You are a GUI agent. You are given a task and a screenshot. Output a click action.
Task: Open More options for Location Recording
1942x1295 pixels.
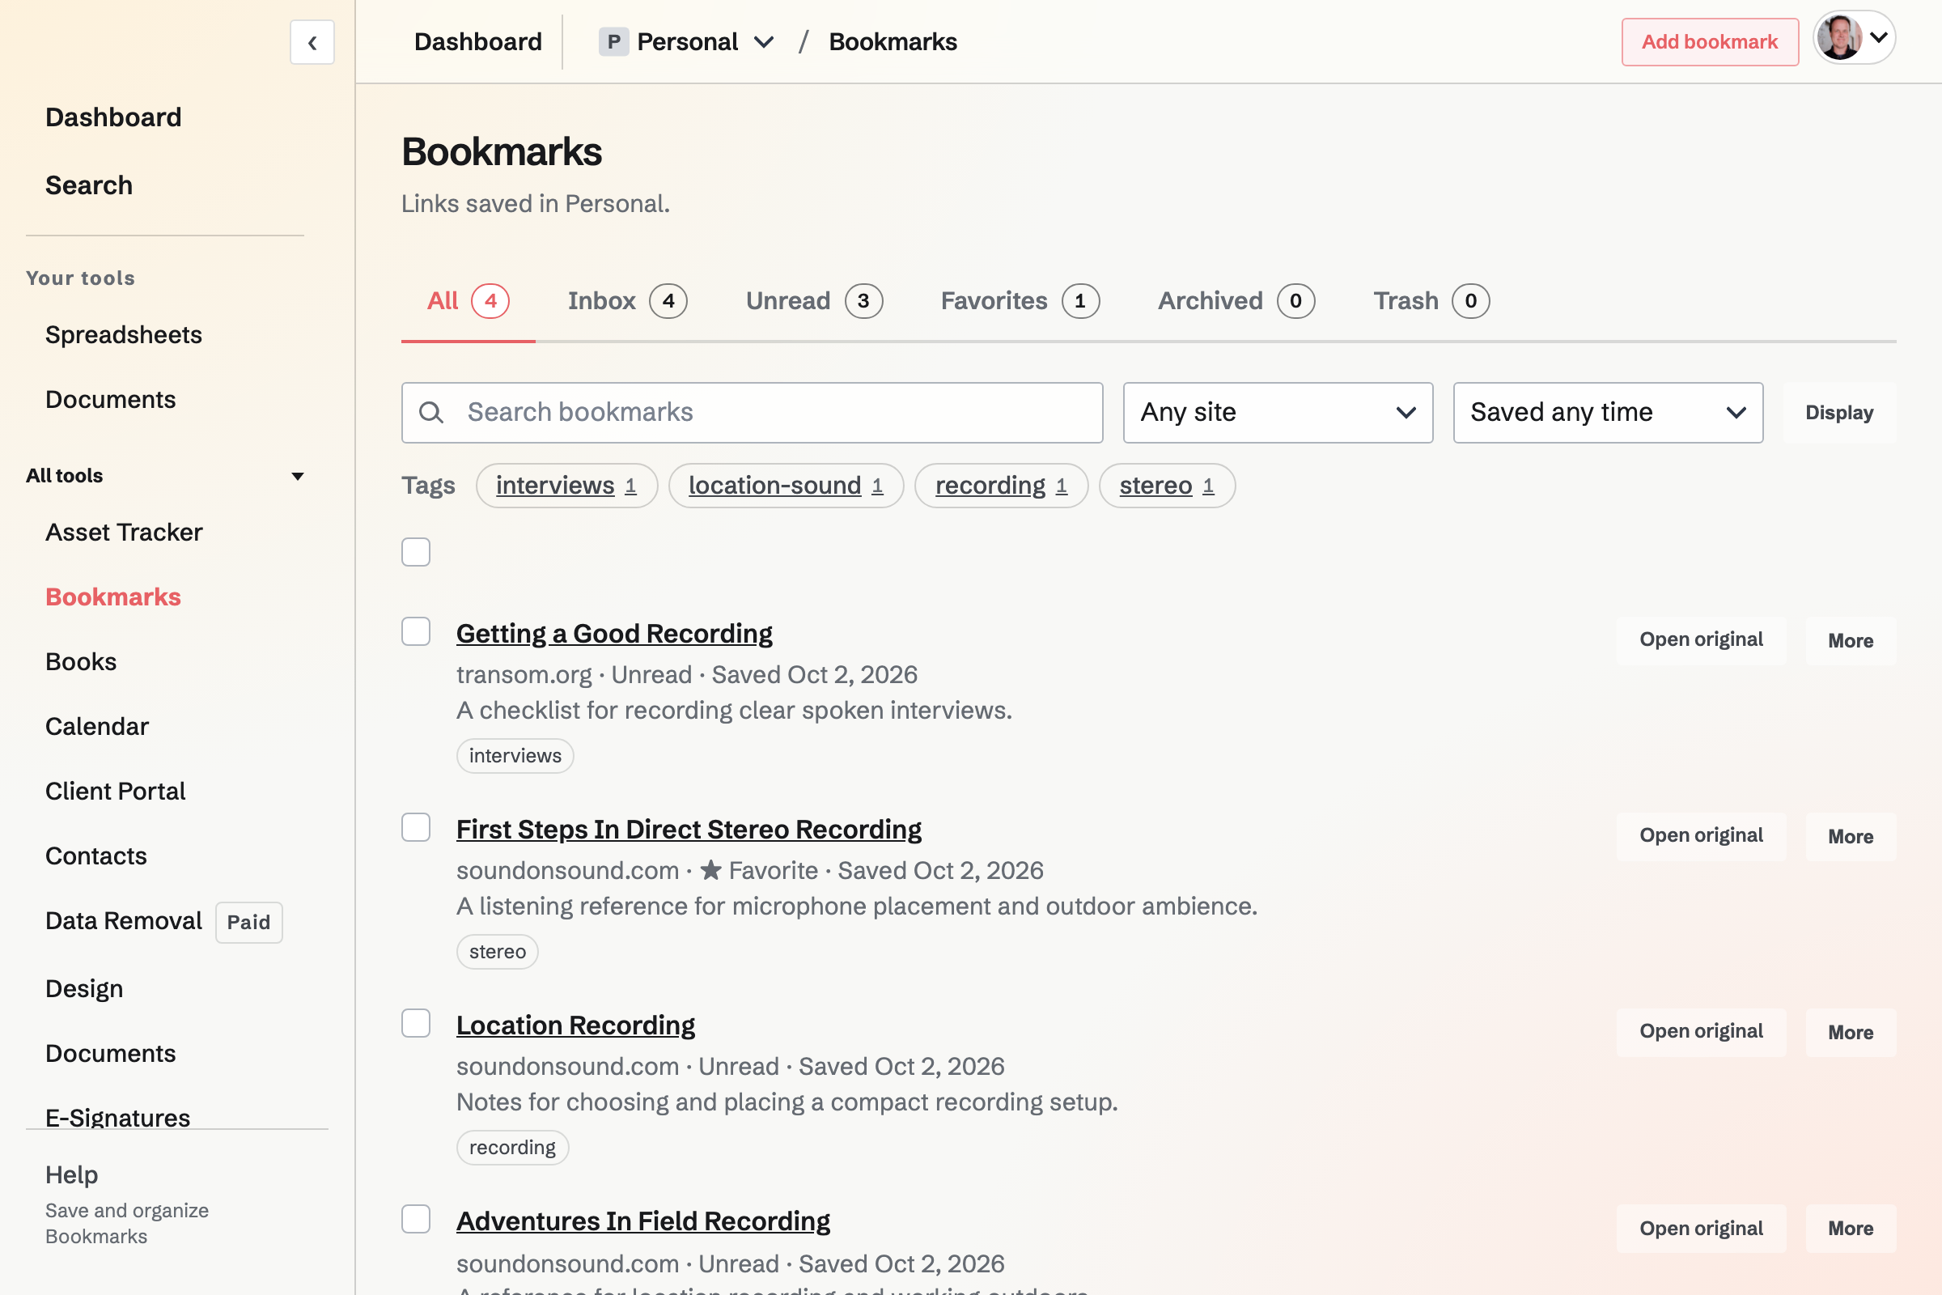[1851, 1031]
